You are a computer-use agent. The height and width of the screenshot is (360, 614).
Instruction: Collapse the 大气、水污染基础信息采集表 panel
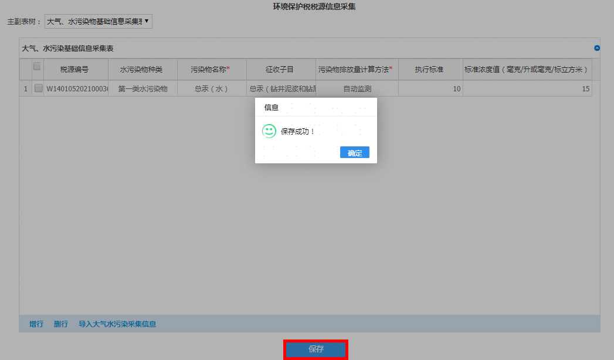(597, 48)
